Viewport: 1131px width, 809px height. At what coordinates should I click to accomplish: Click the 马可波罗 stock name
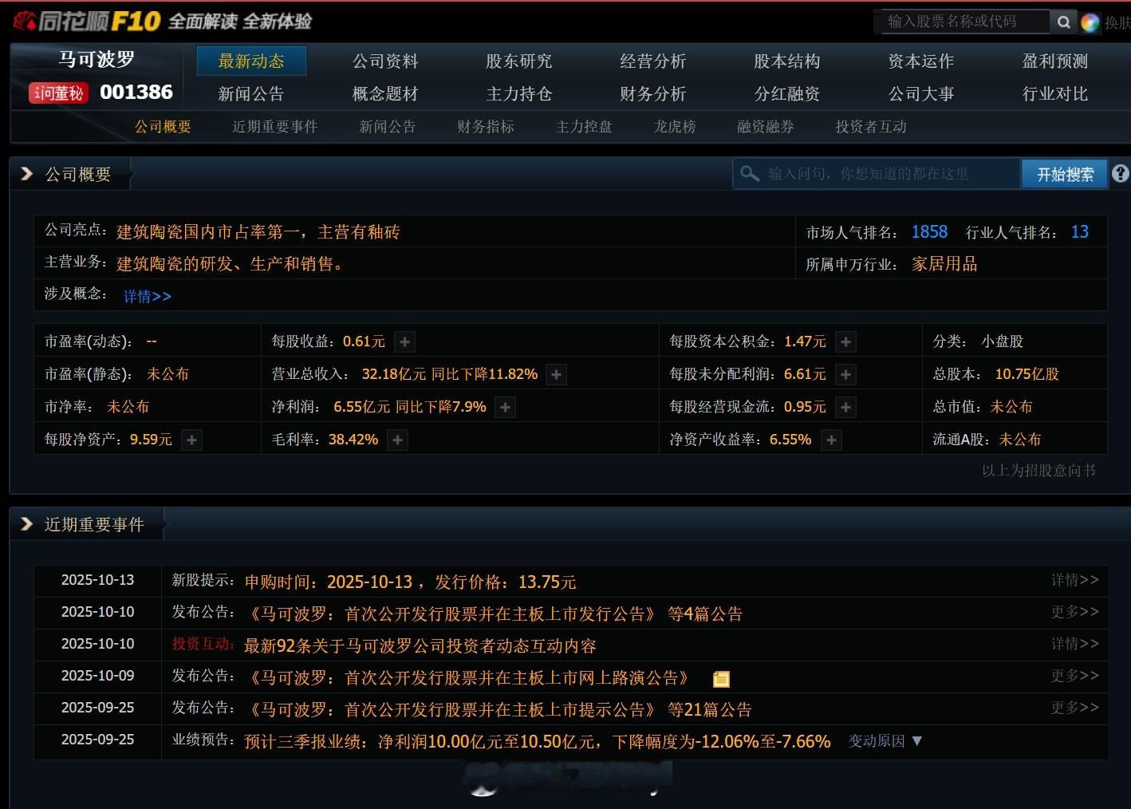pos(97,59)
